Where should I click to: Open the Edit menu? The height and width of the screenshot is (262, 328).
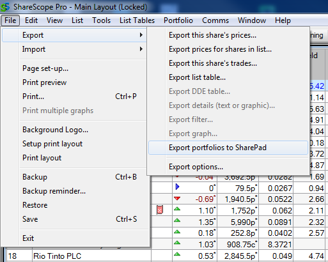tap(31, 20)
